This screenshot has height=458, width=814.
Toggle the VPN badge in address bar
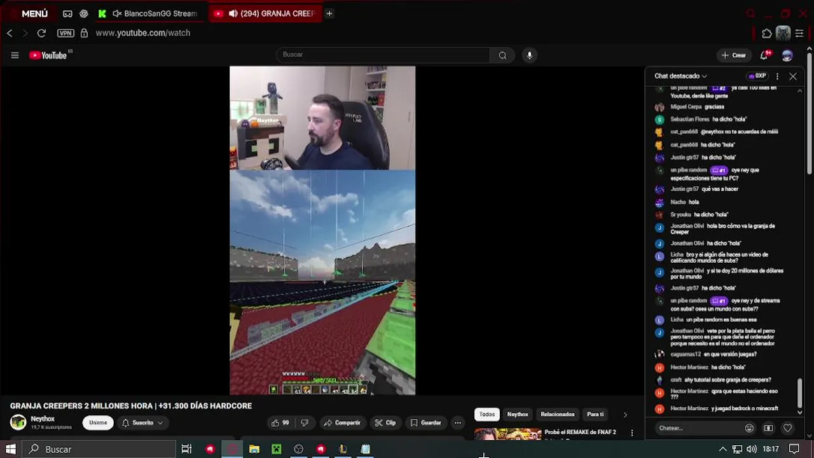(x=66, y=33)
